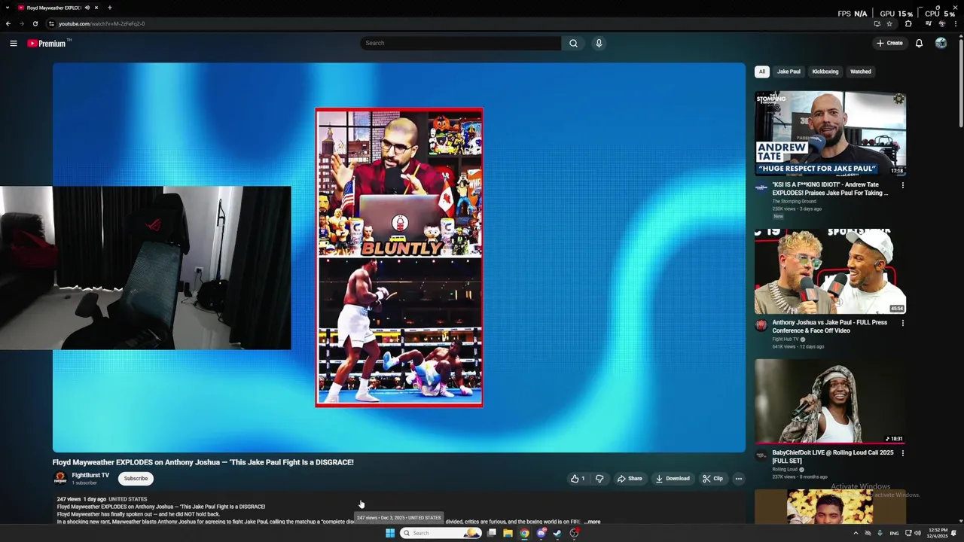Screen dimensions: 964x542
Task: Open the media controls toolbar icon
Action: [929, 23]
